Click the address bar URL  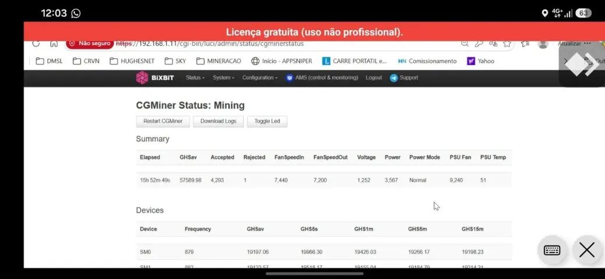click(x=210, y=44)
